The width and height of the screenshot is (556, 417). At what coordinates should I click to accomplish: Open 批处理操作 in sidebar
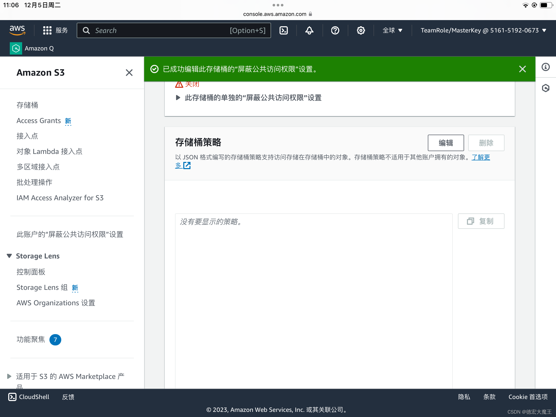click(34, 182)
